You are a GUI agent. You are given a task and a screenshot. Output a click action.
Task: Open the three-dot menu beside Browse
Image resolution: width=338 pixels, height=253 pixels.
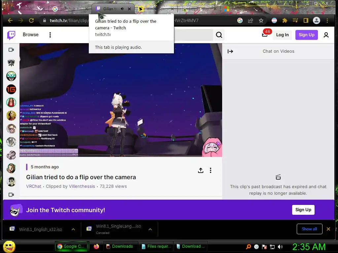50,35
